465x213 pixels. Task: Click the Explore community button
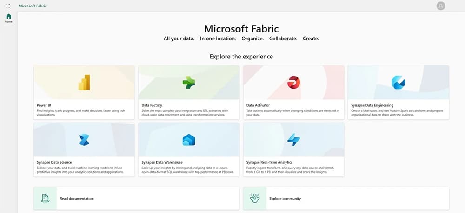click(346, 198)
